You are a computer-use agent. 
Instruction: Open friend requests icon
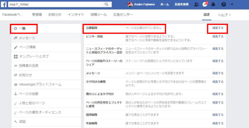pyautogui.click(x=197, y=4)
